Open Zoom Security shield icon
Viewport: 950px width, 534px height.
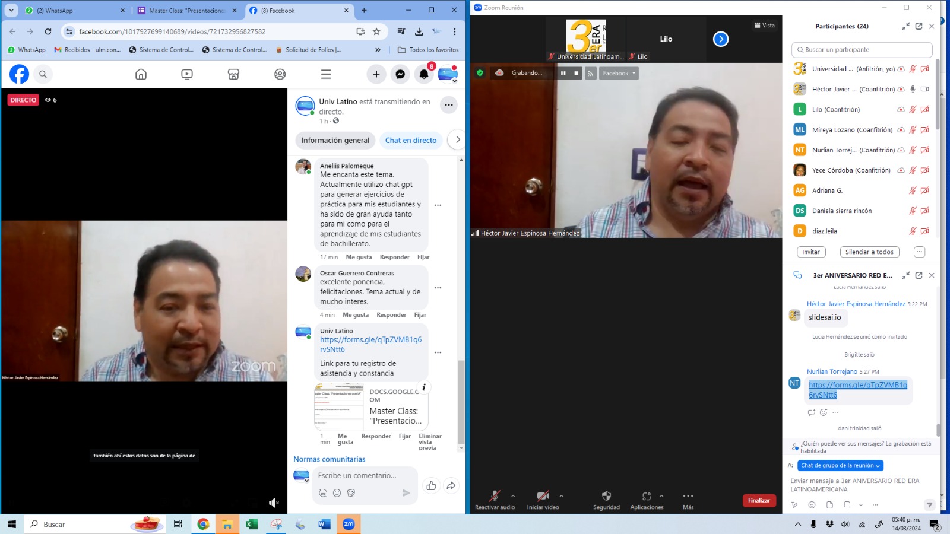(606, 497)
